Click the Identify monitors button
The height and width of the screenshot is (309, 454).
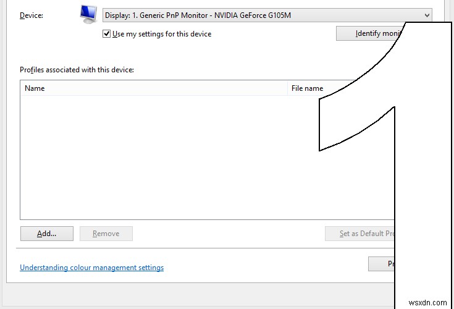(369, 33)
